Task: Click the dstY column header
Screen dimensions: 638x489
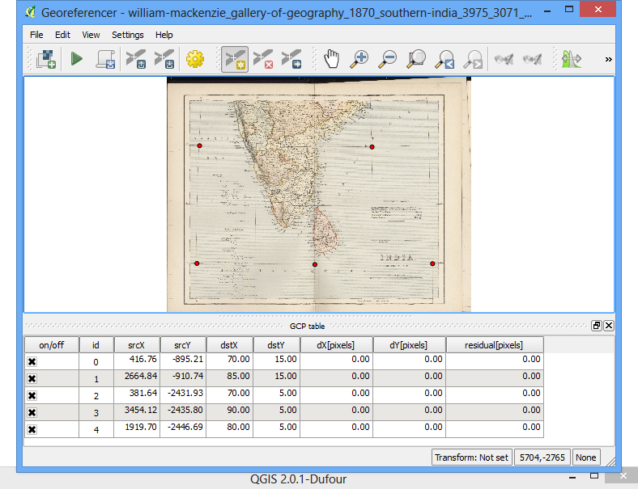Action: (x=276, y=345)
